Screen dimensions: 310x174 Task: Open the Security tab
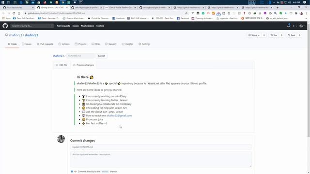point(111,44)
